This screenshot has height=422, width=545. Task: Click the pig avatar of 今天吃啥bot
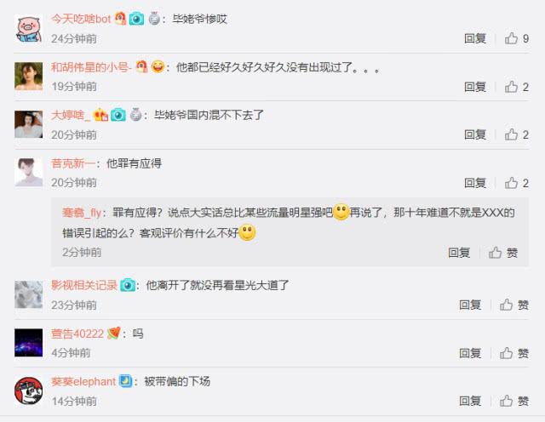click(28, 28)
